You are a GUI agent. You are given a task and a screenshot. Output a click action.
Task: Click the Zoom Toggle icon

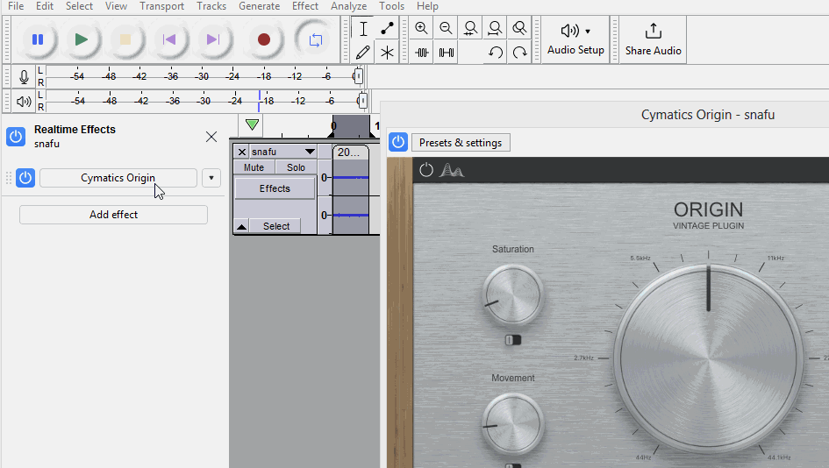(x=519, y=29)
